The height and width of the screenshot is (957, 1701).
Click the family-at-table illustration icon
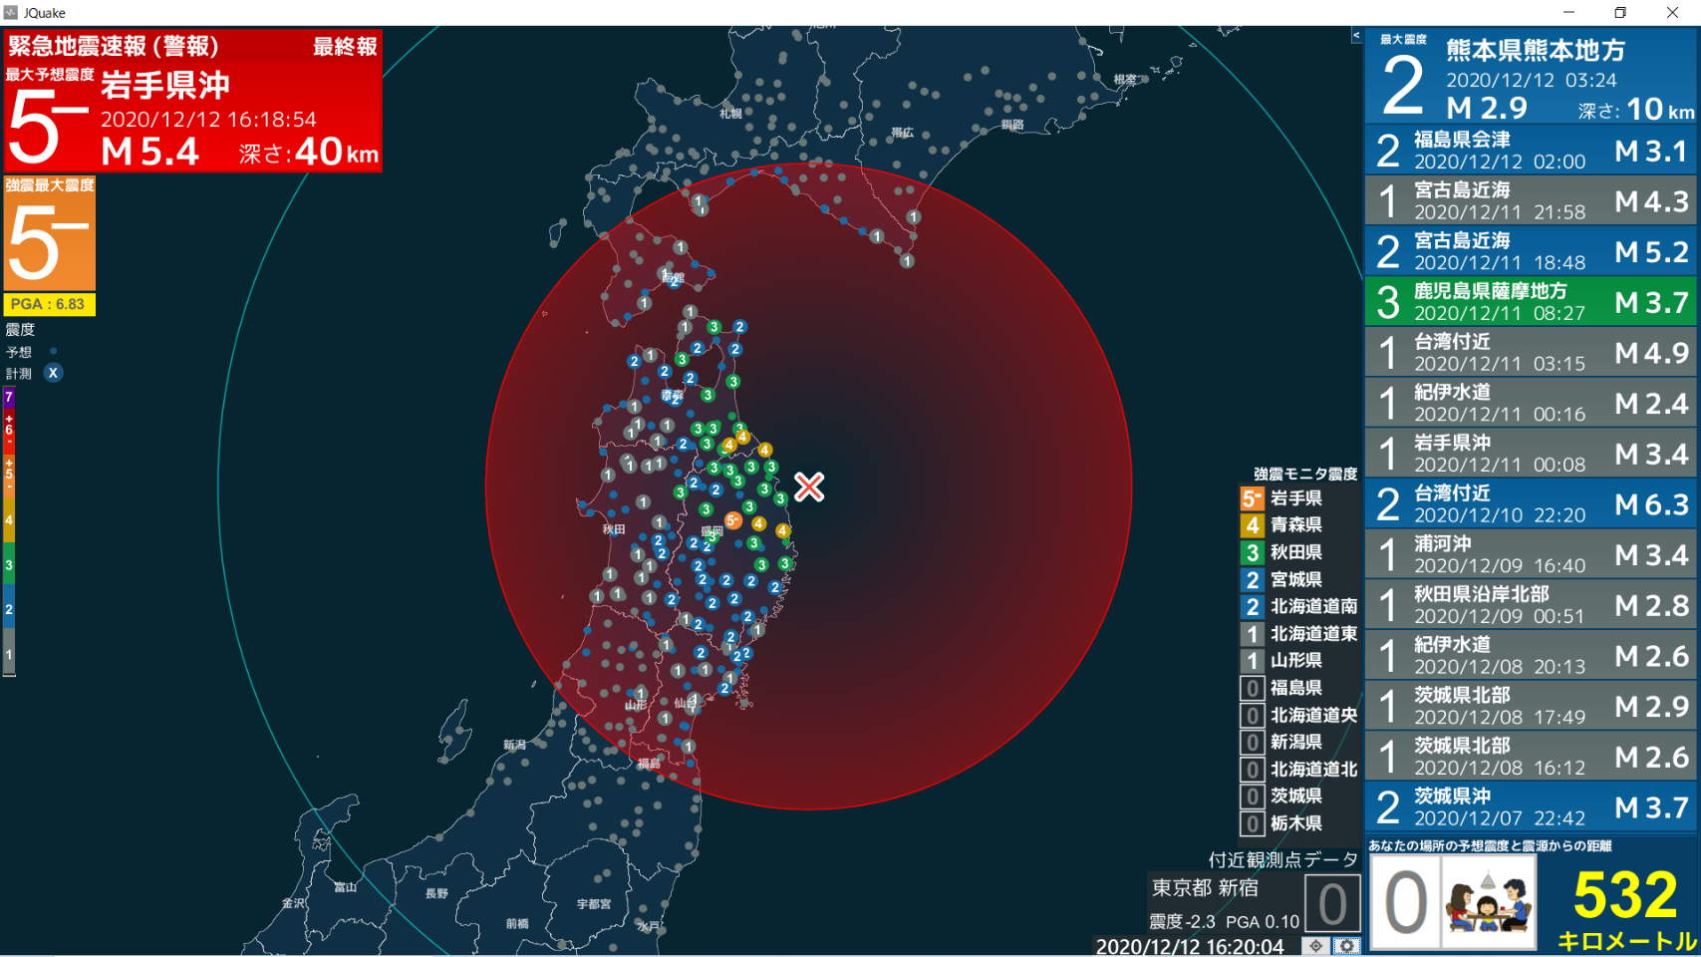(x=1488, y=902)
